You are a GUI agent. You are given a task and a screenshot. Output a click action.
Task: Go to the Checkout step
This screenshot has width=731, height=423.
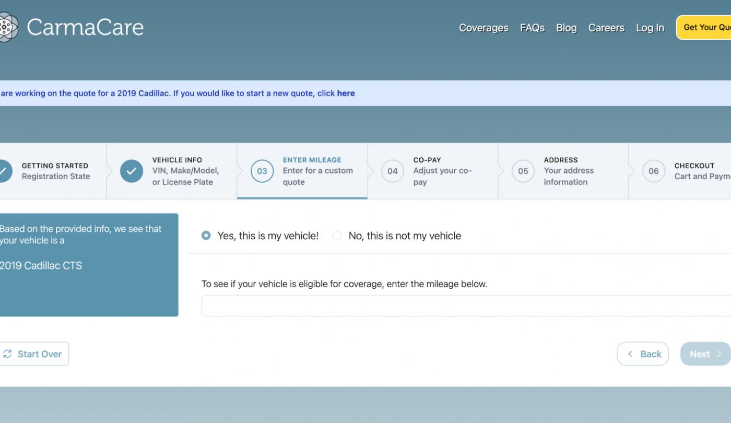click(x=680, y=171)
